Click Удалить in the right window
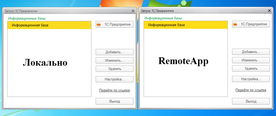 pos(251,69)
